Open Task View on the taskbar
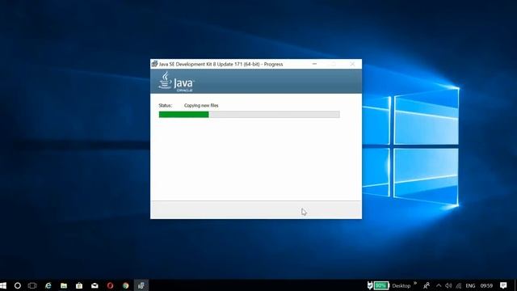This screenshot has height=291, width=517. 32,285
